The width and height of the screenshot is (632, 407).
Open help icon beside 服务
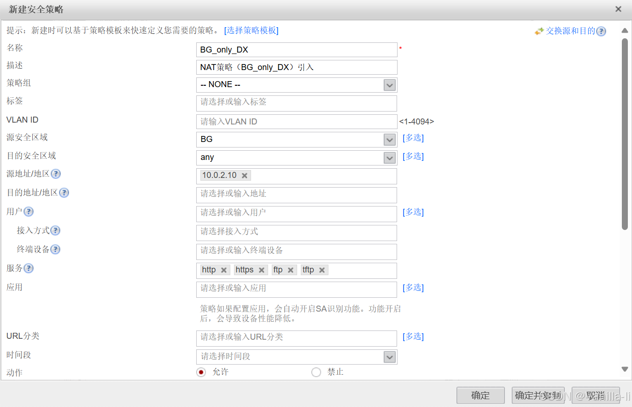(29, 268)
